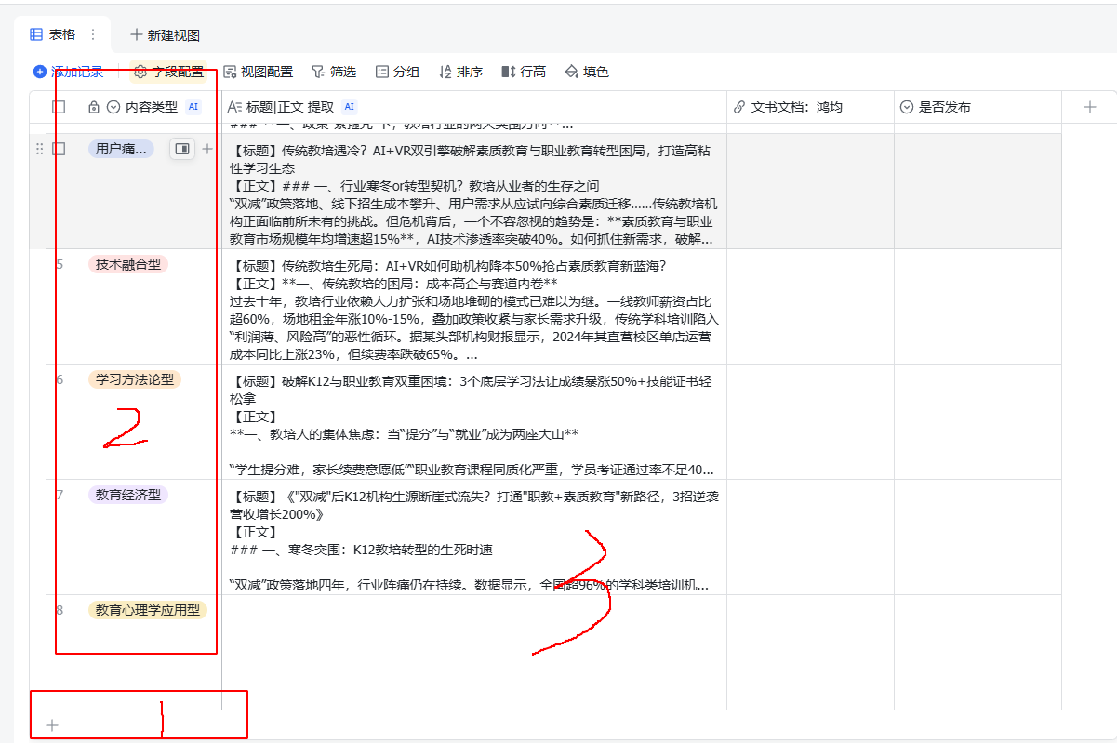
Task: Open the cell mentioning K12机构生源断崖式流失
Action: (x=474, y=537)
